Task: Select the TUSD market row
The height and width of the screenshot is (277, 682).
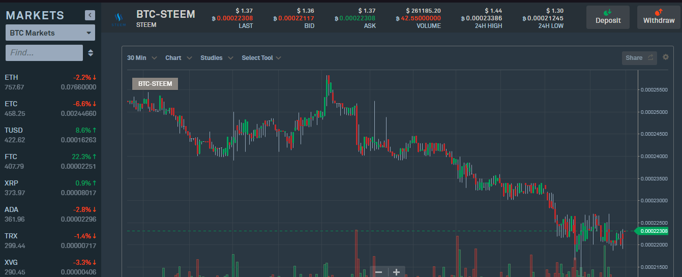Action: 50,135
